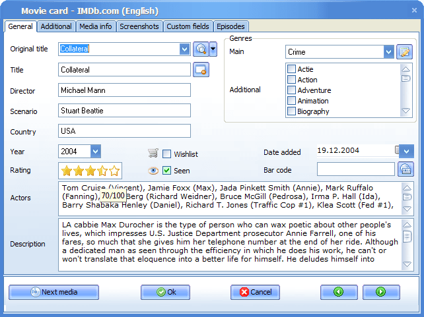Screen dimensions: 424x317
Task: Go to previous record with left arrow
Action: tap(339, 292)
